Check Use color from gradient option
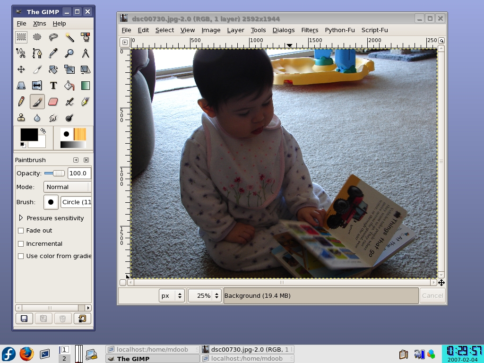The image size is (484, 363). click(x=21, y=256)
